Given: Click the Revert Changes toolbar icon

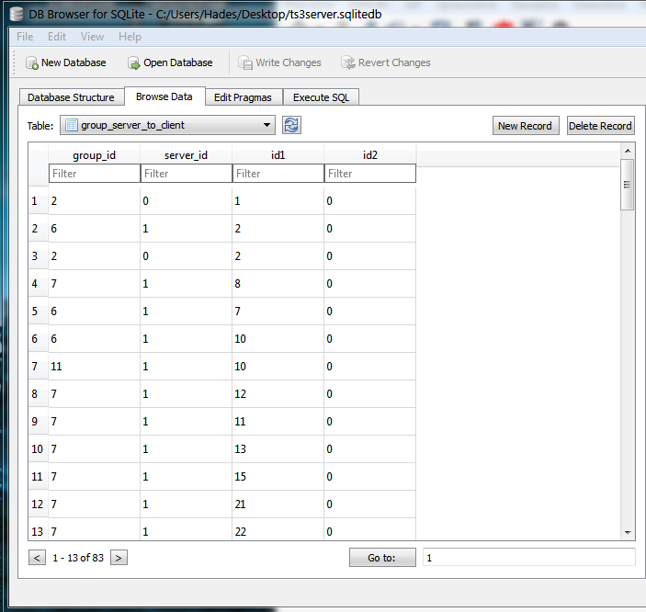Looking at the screenshot, I should (x=348, y=63).
